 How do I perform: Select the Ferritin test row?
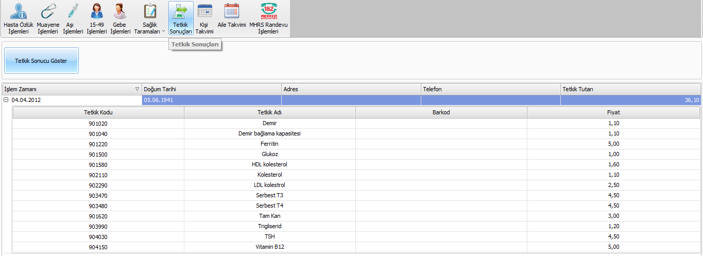[269, 144]
